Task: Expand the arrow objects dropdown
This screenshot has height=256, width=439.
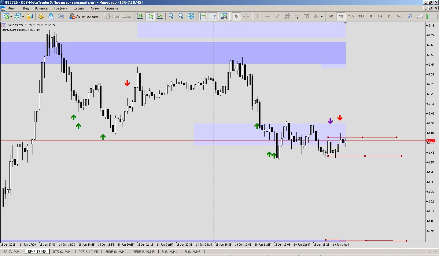Action: [322, 16]
